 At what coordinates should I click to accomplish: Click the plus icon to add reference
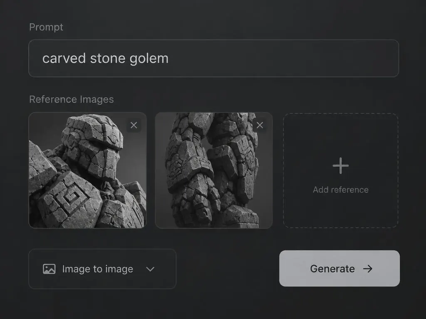pos(340,165)
